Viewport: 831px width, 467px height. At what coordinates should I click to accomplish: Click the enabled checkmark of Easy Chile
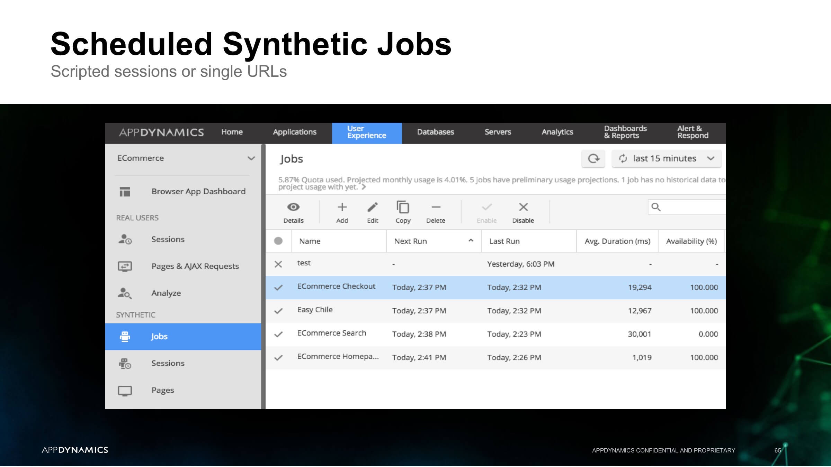pos(278,311)
